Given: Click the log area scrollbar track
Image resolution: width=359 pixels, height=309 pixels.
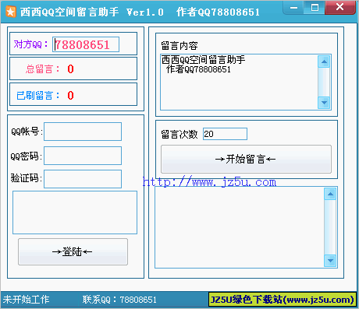Looking at the screenshot, I should pos(330,227).
